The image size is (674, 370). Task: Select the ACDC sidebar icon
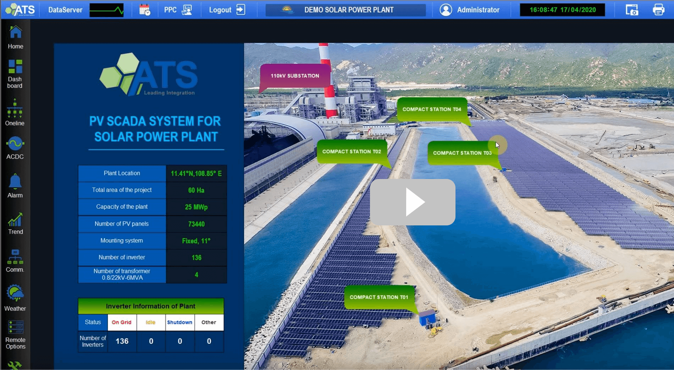pyautogui.click(x=15, y=148)
